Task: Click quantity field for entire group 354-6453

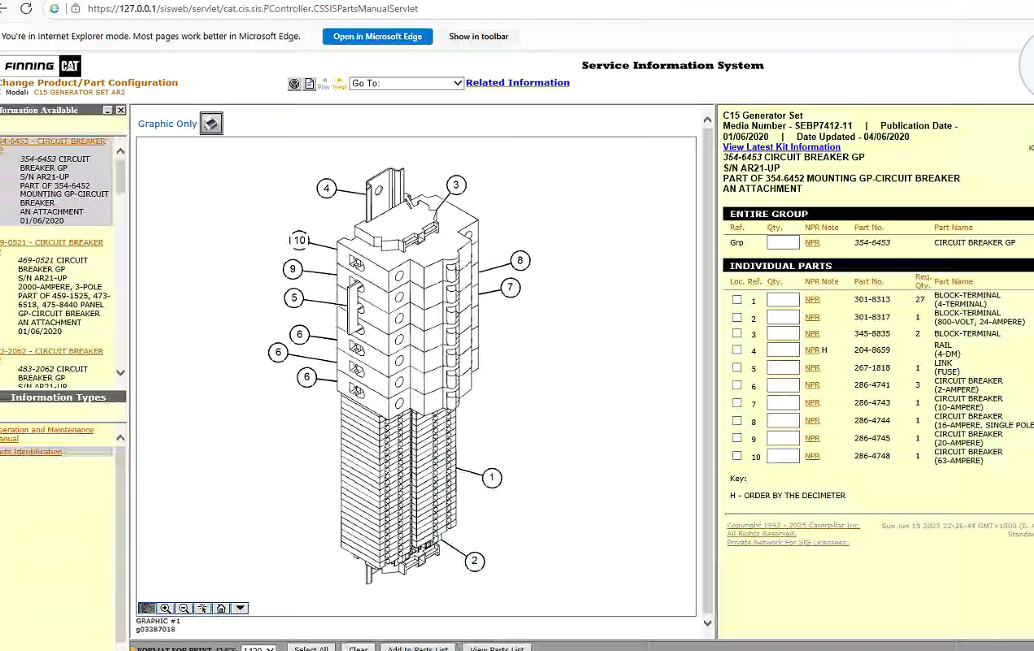Action: click(x=783, y=242)
